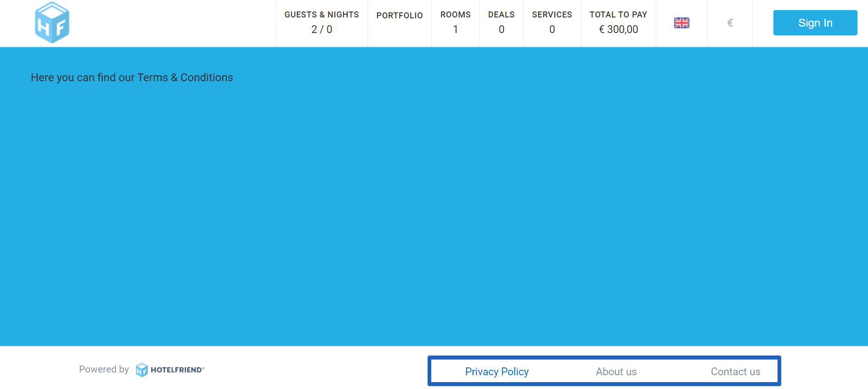View the Total to Pay summary
The height and width of the screenshot is (389, 868).
(x=618, y=23)
